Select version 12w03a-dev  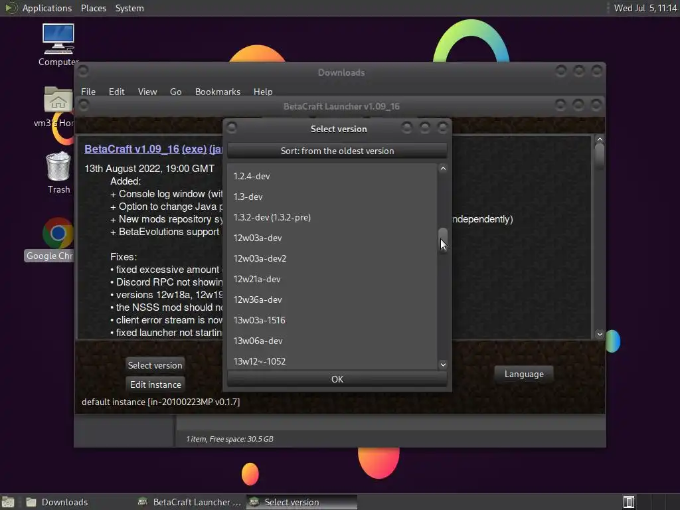[x=332, y=238]
